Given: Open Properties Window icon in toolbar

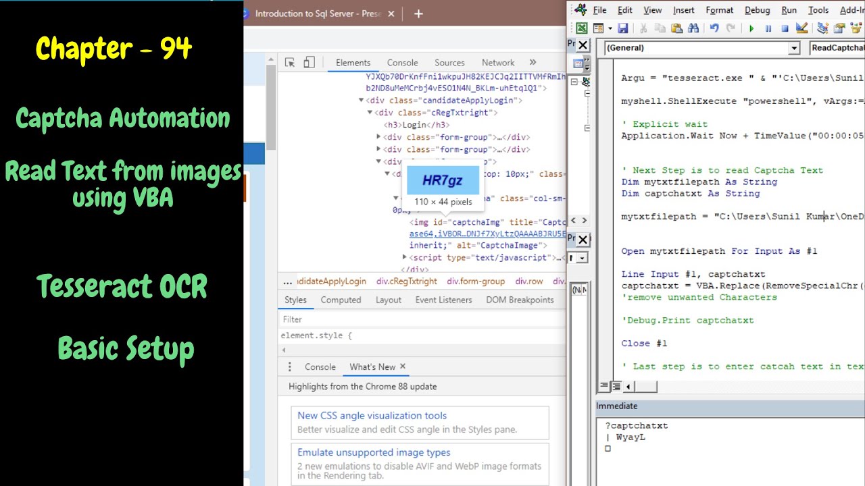Looking at the screenshot, I should pyautogui.click(x=839, y=28).
